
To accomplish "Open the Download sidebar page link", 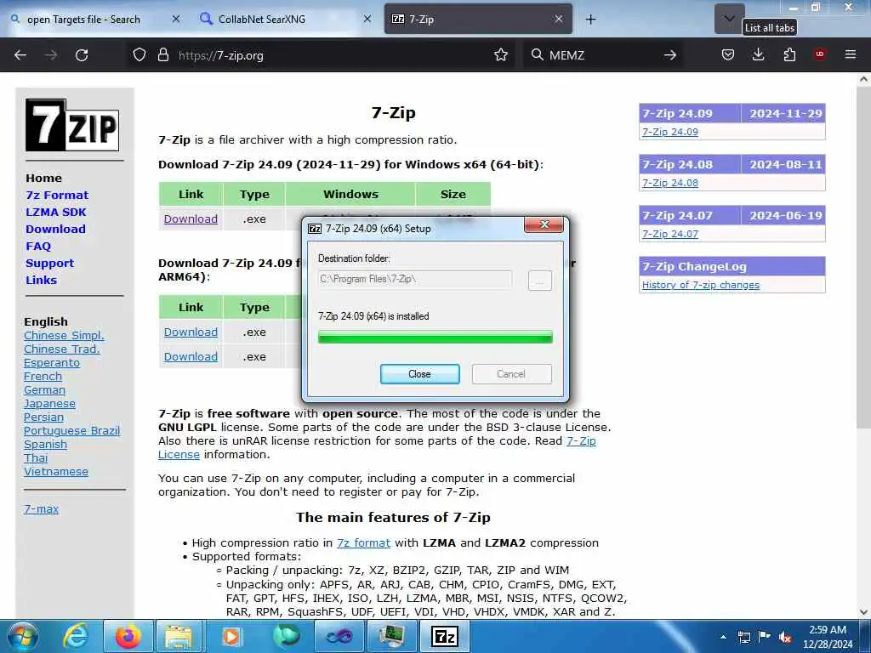I will point(55,229).
